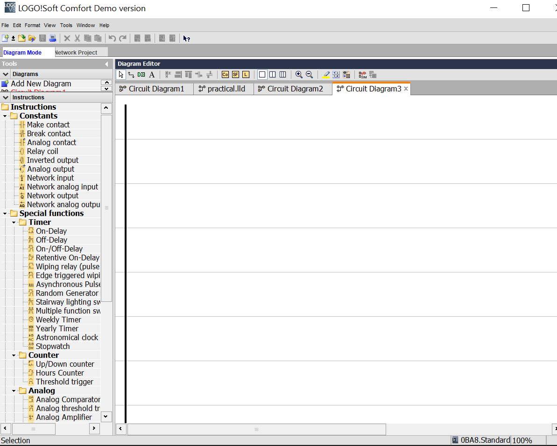Collapse the Timer folder

pyautogui.click(x=14, y=223)
